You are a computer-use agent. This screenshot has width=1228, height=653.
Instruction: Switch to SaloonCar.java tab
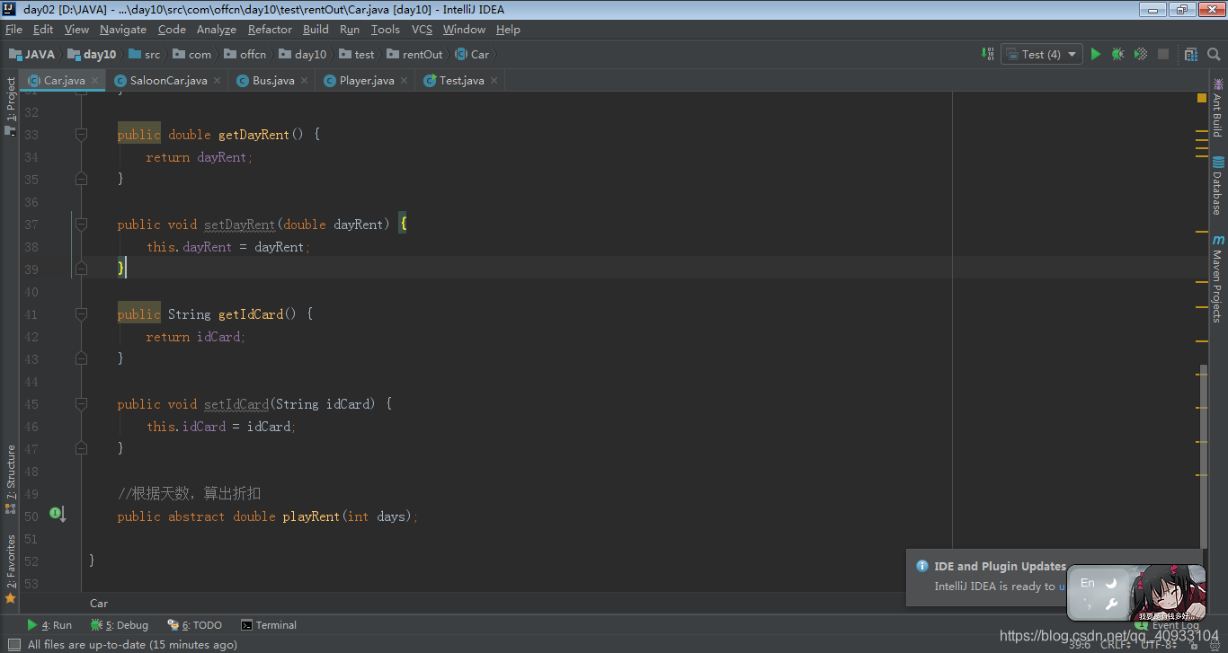[x=168, y=80]
